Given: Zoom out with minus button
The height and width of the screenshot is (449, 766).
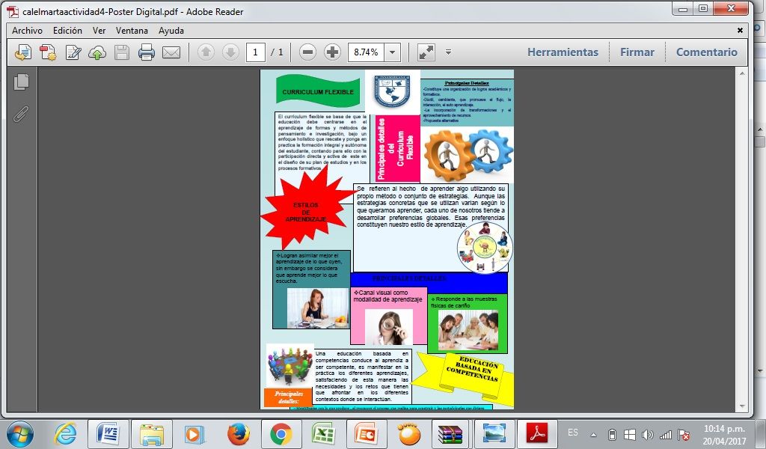Looking at the screenshot, I should (307, 52).
